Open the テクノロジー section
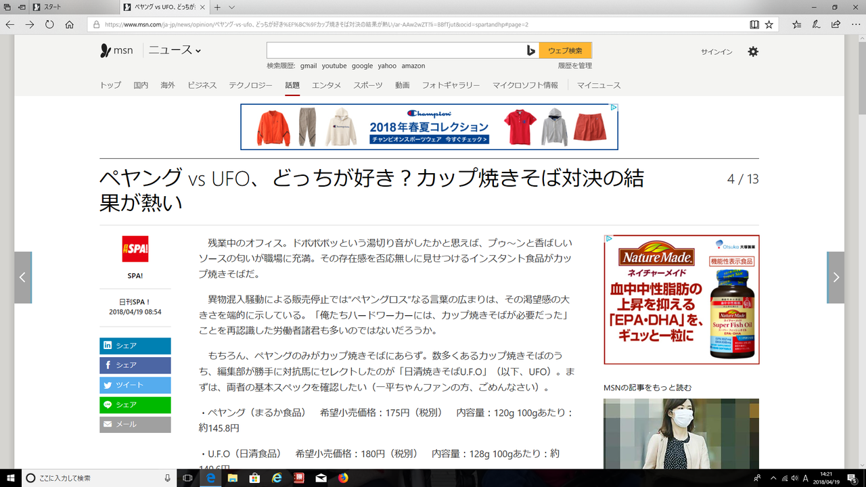The image size is (866, 487). [x=250, y=85]
